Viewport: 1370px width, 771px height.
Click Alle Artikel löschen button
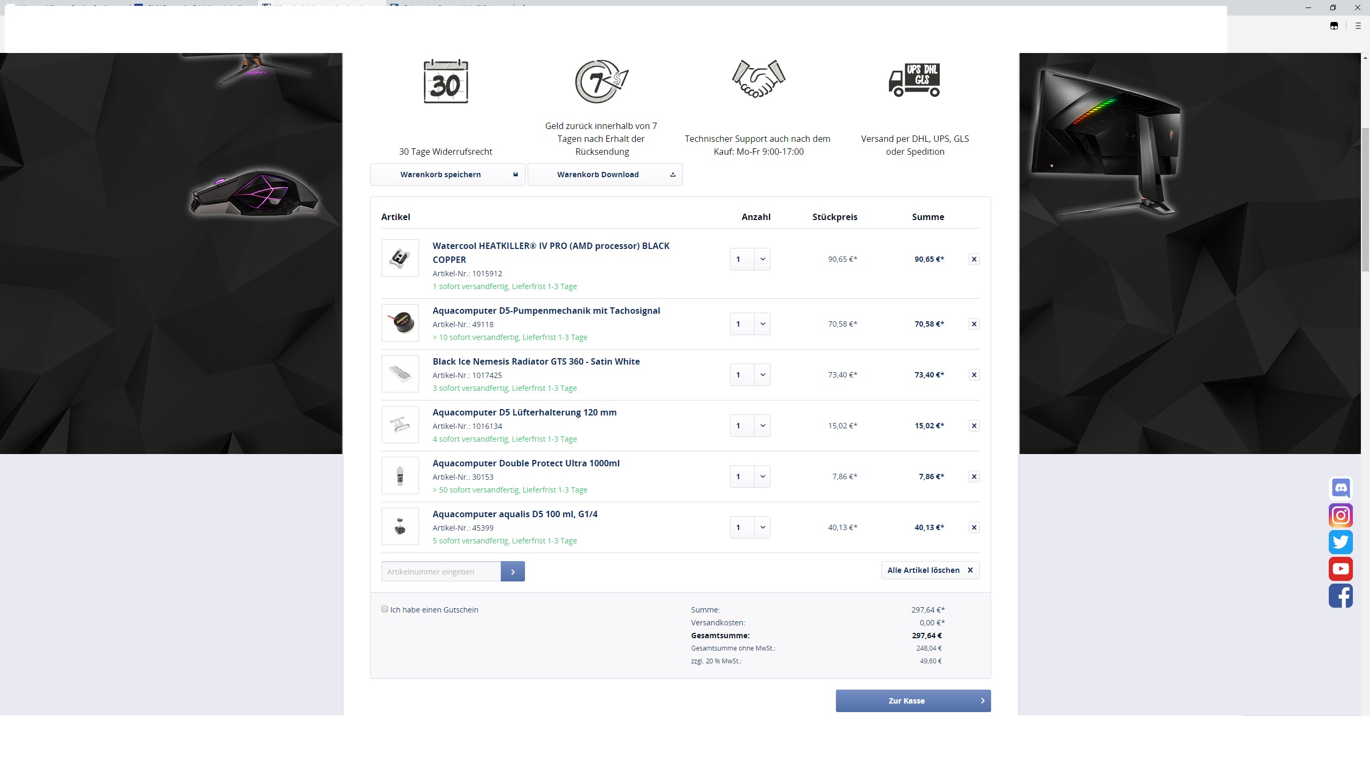click(x=930, y=570)
